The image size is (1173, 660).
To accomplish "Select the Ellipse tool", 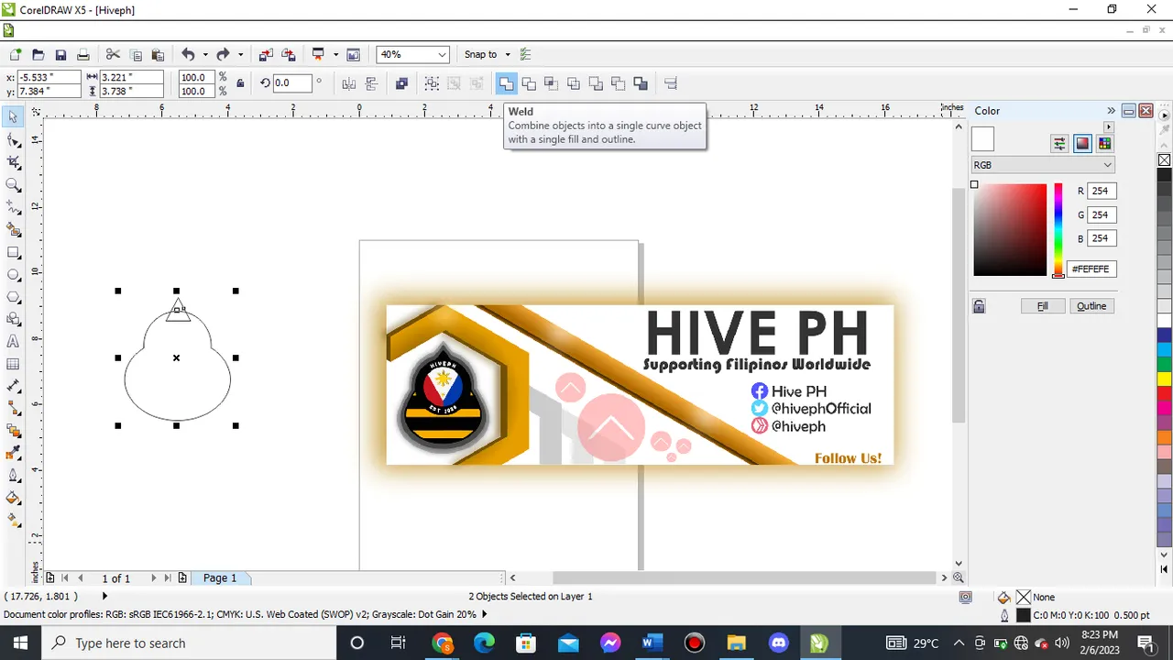I will tap(13, 274).
